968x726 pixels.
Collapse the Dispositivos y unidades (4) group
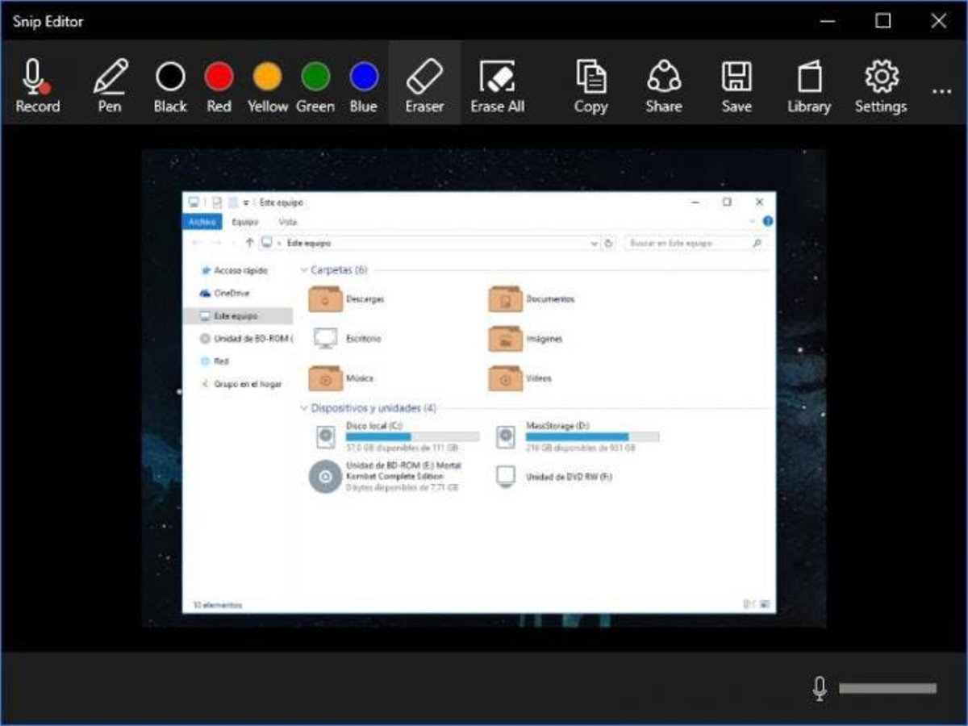coord(304,408)
